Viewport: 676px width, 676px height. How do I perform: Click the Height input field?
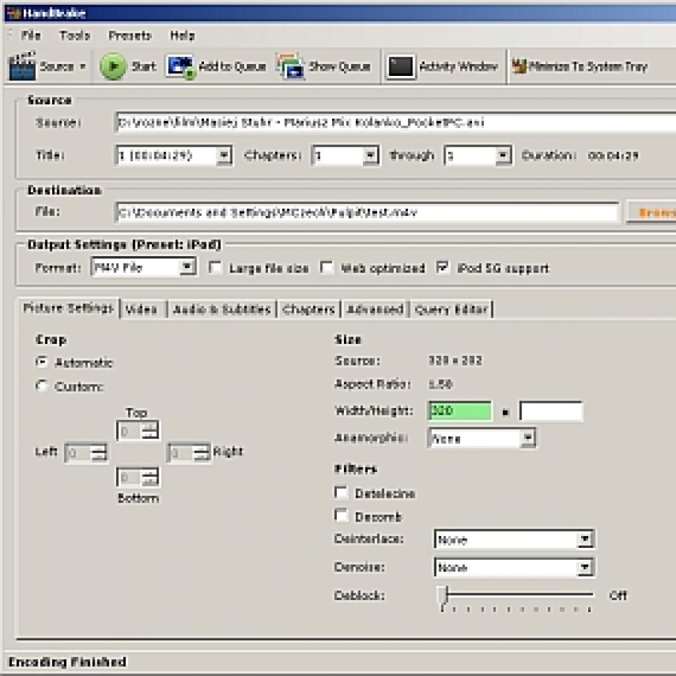coord(551,411)
